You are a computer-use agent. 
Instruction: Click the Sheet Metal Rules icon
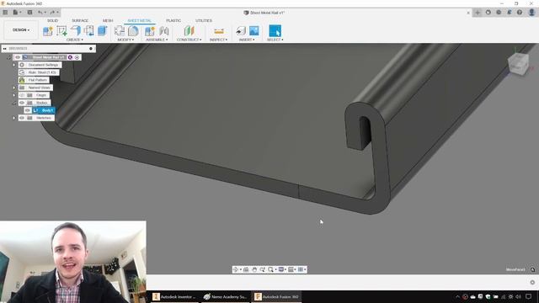click(133, 31)
